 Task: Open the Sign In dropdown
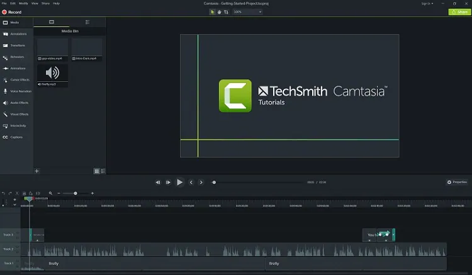click(427, 4)
